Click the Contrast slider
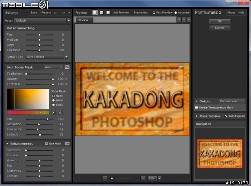The height and width of the screenshot is (186, 251). (x=39, y=176)
